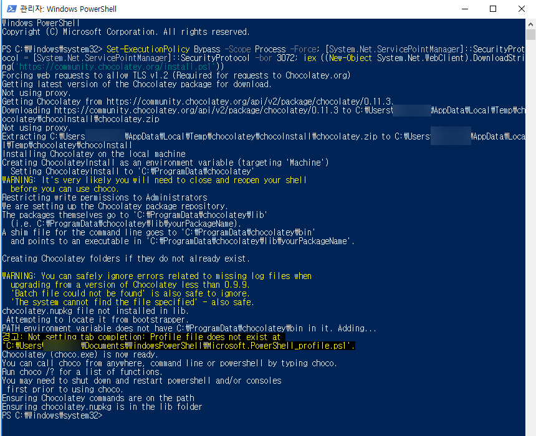
Task: Click ''The system cannot find the file specified'' line
Action: [133, 302]
